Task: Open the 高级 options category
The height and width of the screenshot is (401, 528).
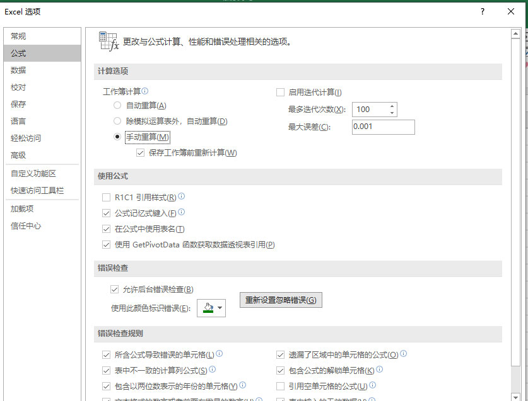Action: (x=42, y=155)
